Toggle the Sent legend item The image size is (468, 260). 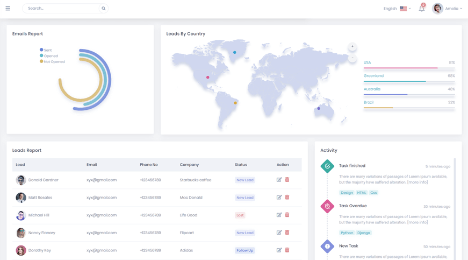(x=45, y=50)
